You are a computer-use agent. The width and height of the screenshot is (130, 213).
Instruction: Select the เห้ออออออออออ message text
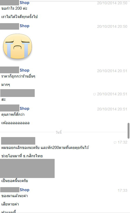[x=15, y=123]
